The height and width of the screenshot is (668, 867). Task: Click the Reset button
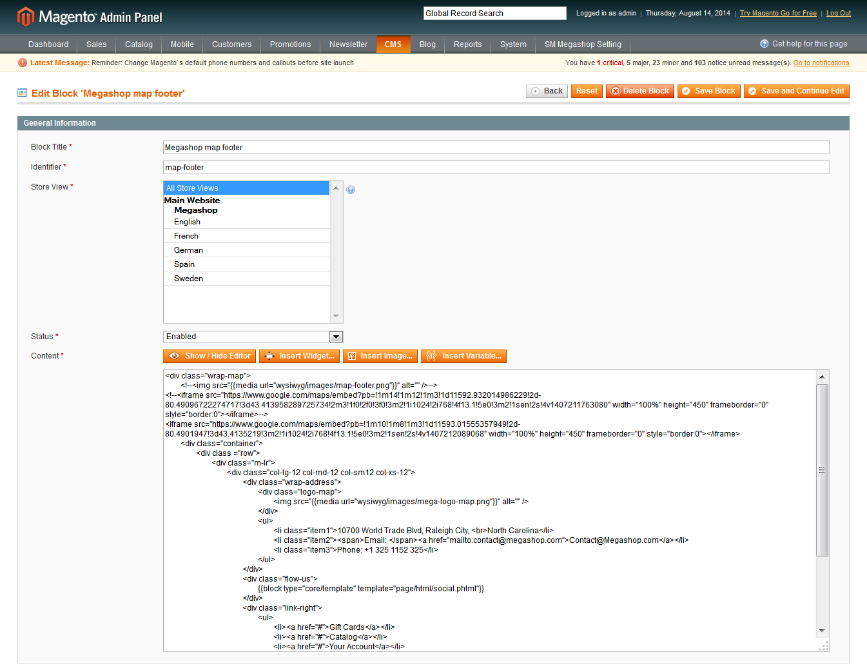(x=587, y=91)
